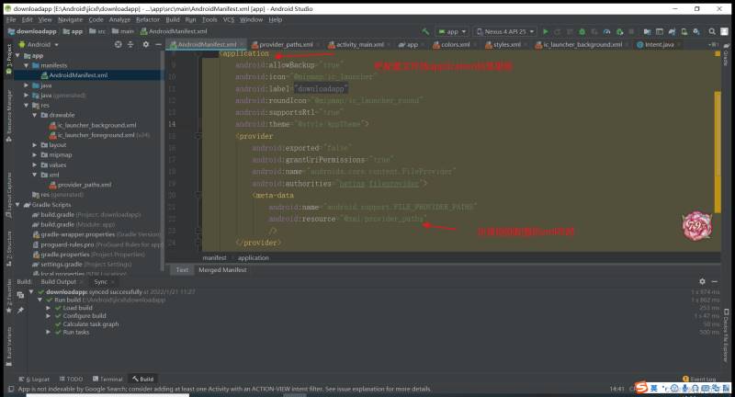Viewport: 735px width, 397px height.
Task: Open Project panel gear settings
Action: [146, 44]
